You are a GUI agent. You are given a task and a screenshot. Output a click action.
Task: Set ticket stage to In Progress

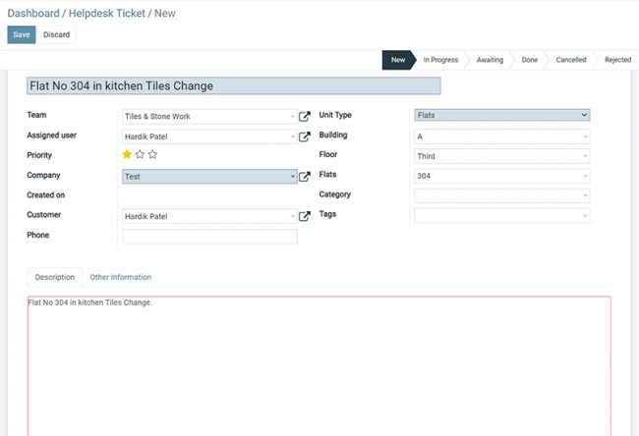coord(440,60)
